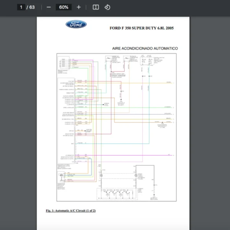Click the empty dark toolbar area at right
Image resolution: width=230 pixels, height=230 pixels.
click(172, 7)
